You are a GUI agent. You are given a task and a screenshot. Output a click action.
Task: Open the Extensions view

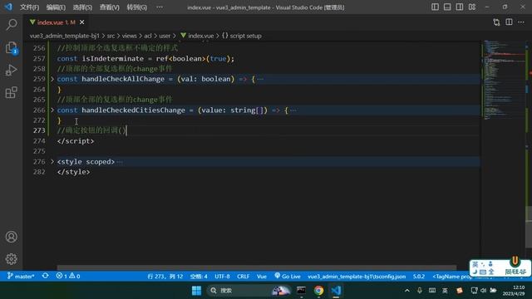coord(11,92)
